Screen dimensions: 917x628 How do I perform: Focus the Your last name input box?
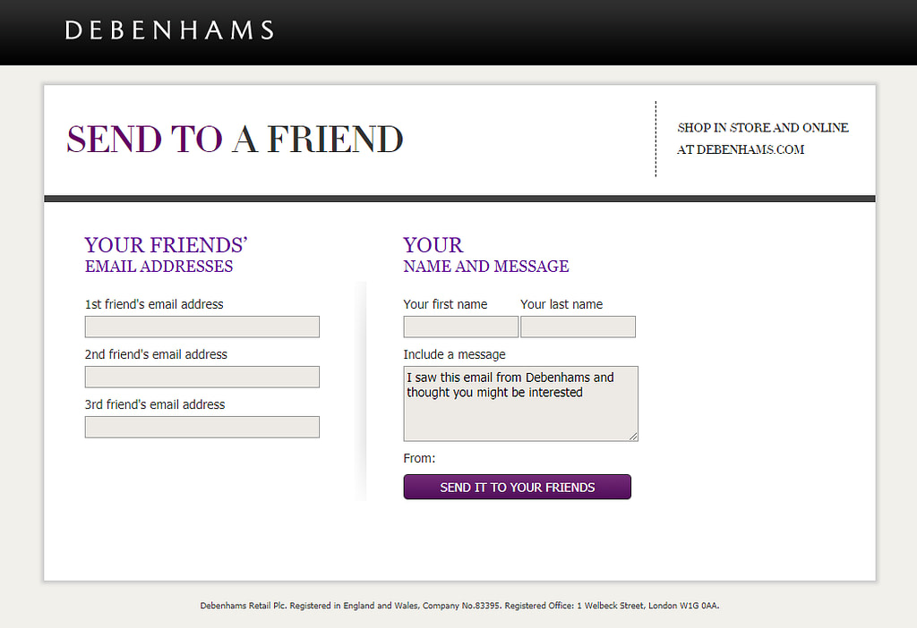tap(578, 327)
